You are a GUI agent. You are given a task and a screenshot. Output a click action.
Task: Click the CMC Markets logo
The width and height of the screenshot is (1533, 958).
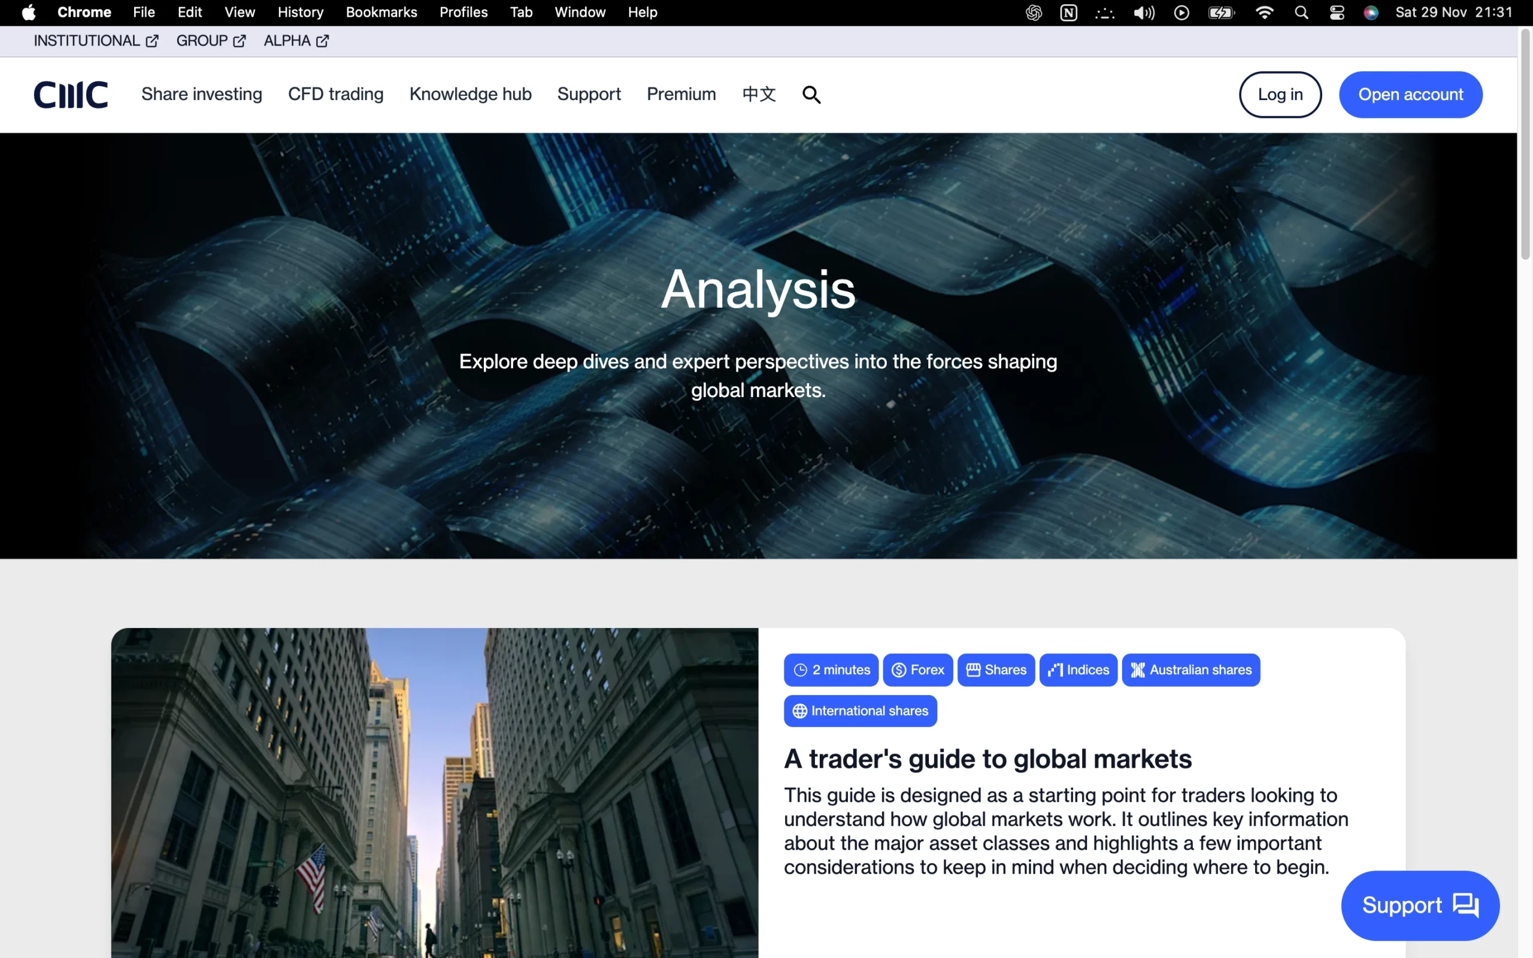pyautogui.click(x=71, y=94)
